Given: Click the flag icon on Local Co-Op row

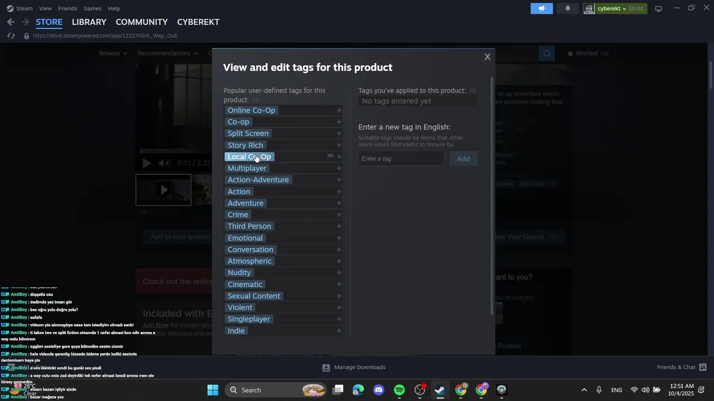Looking at the screenshot, I should coord(330,157).
